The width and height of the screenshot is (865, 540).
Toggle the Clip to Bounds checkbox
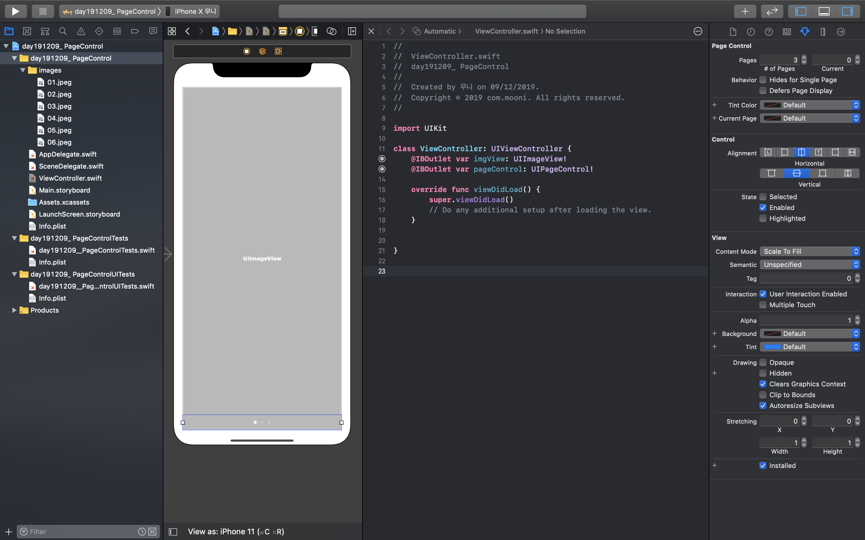pos(763,394)
